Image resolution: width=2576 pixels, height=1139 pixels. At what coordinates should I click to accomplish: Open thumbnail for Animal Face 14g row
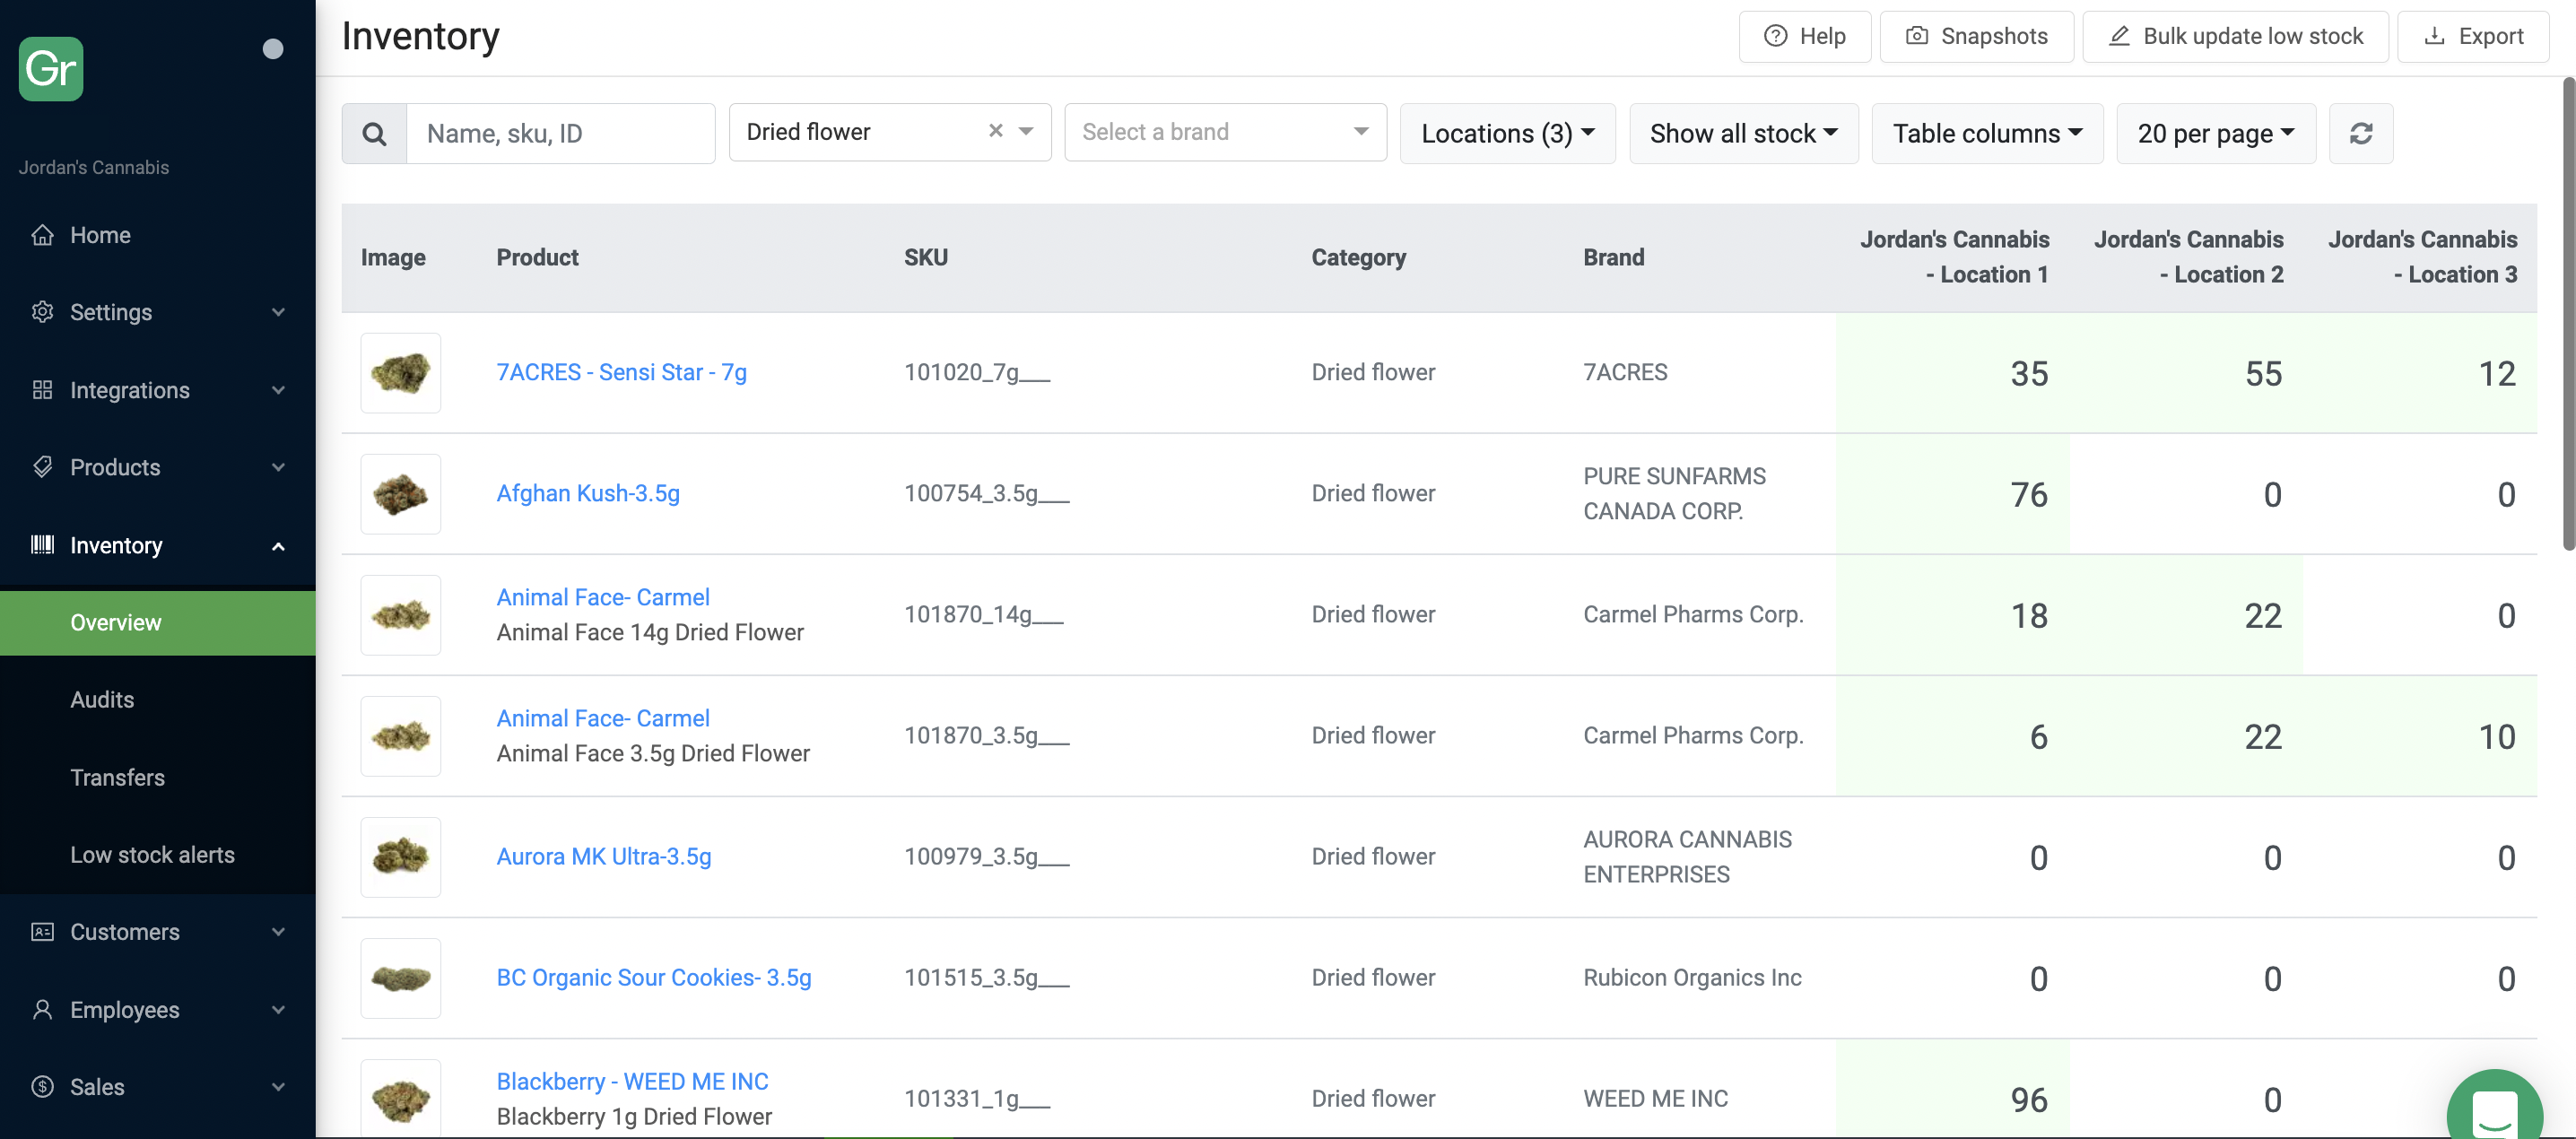(x=401, y=615)
